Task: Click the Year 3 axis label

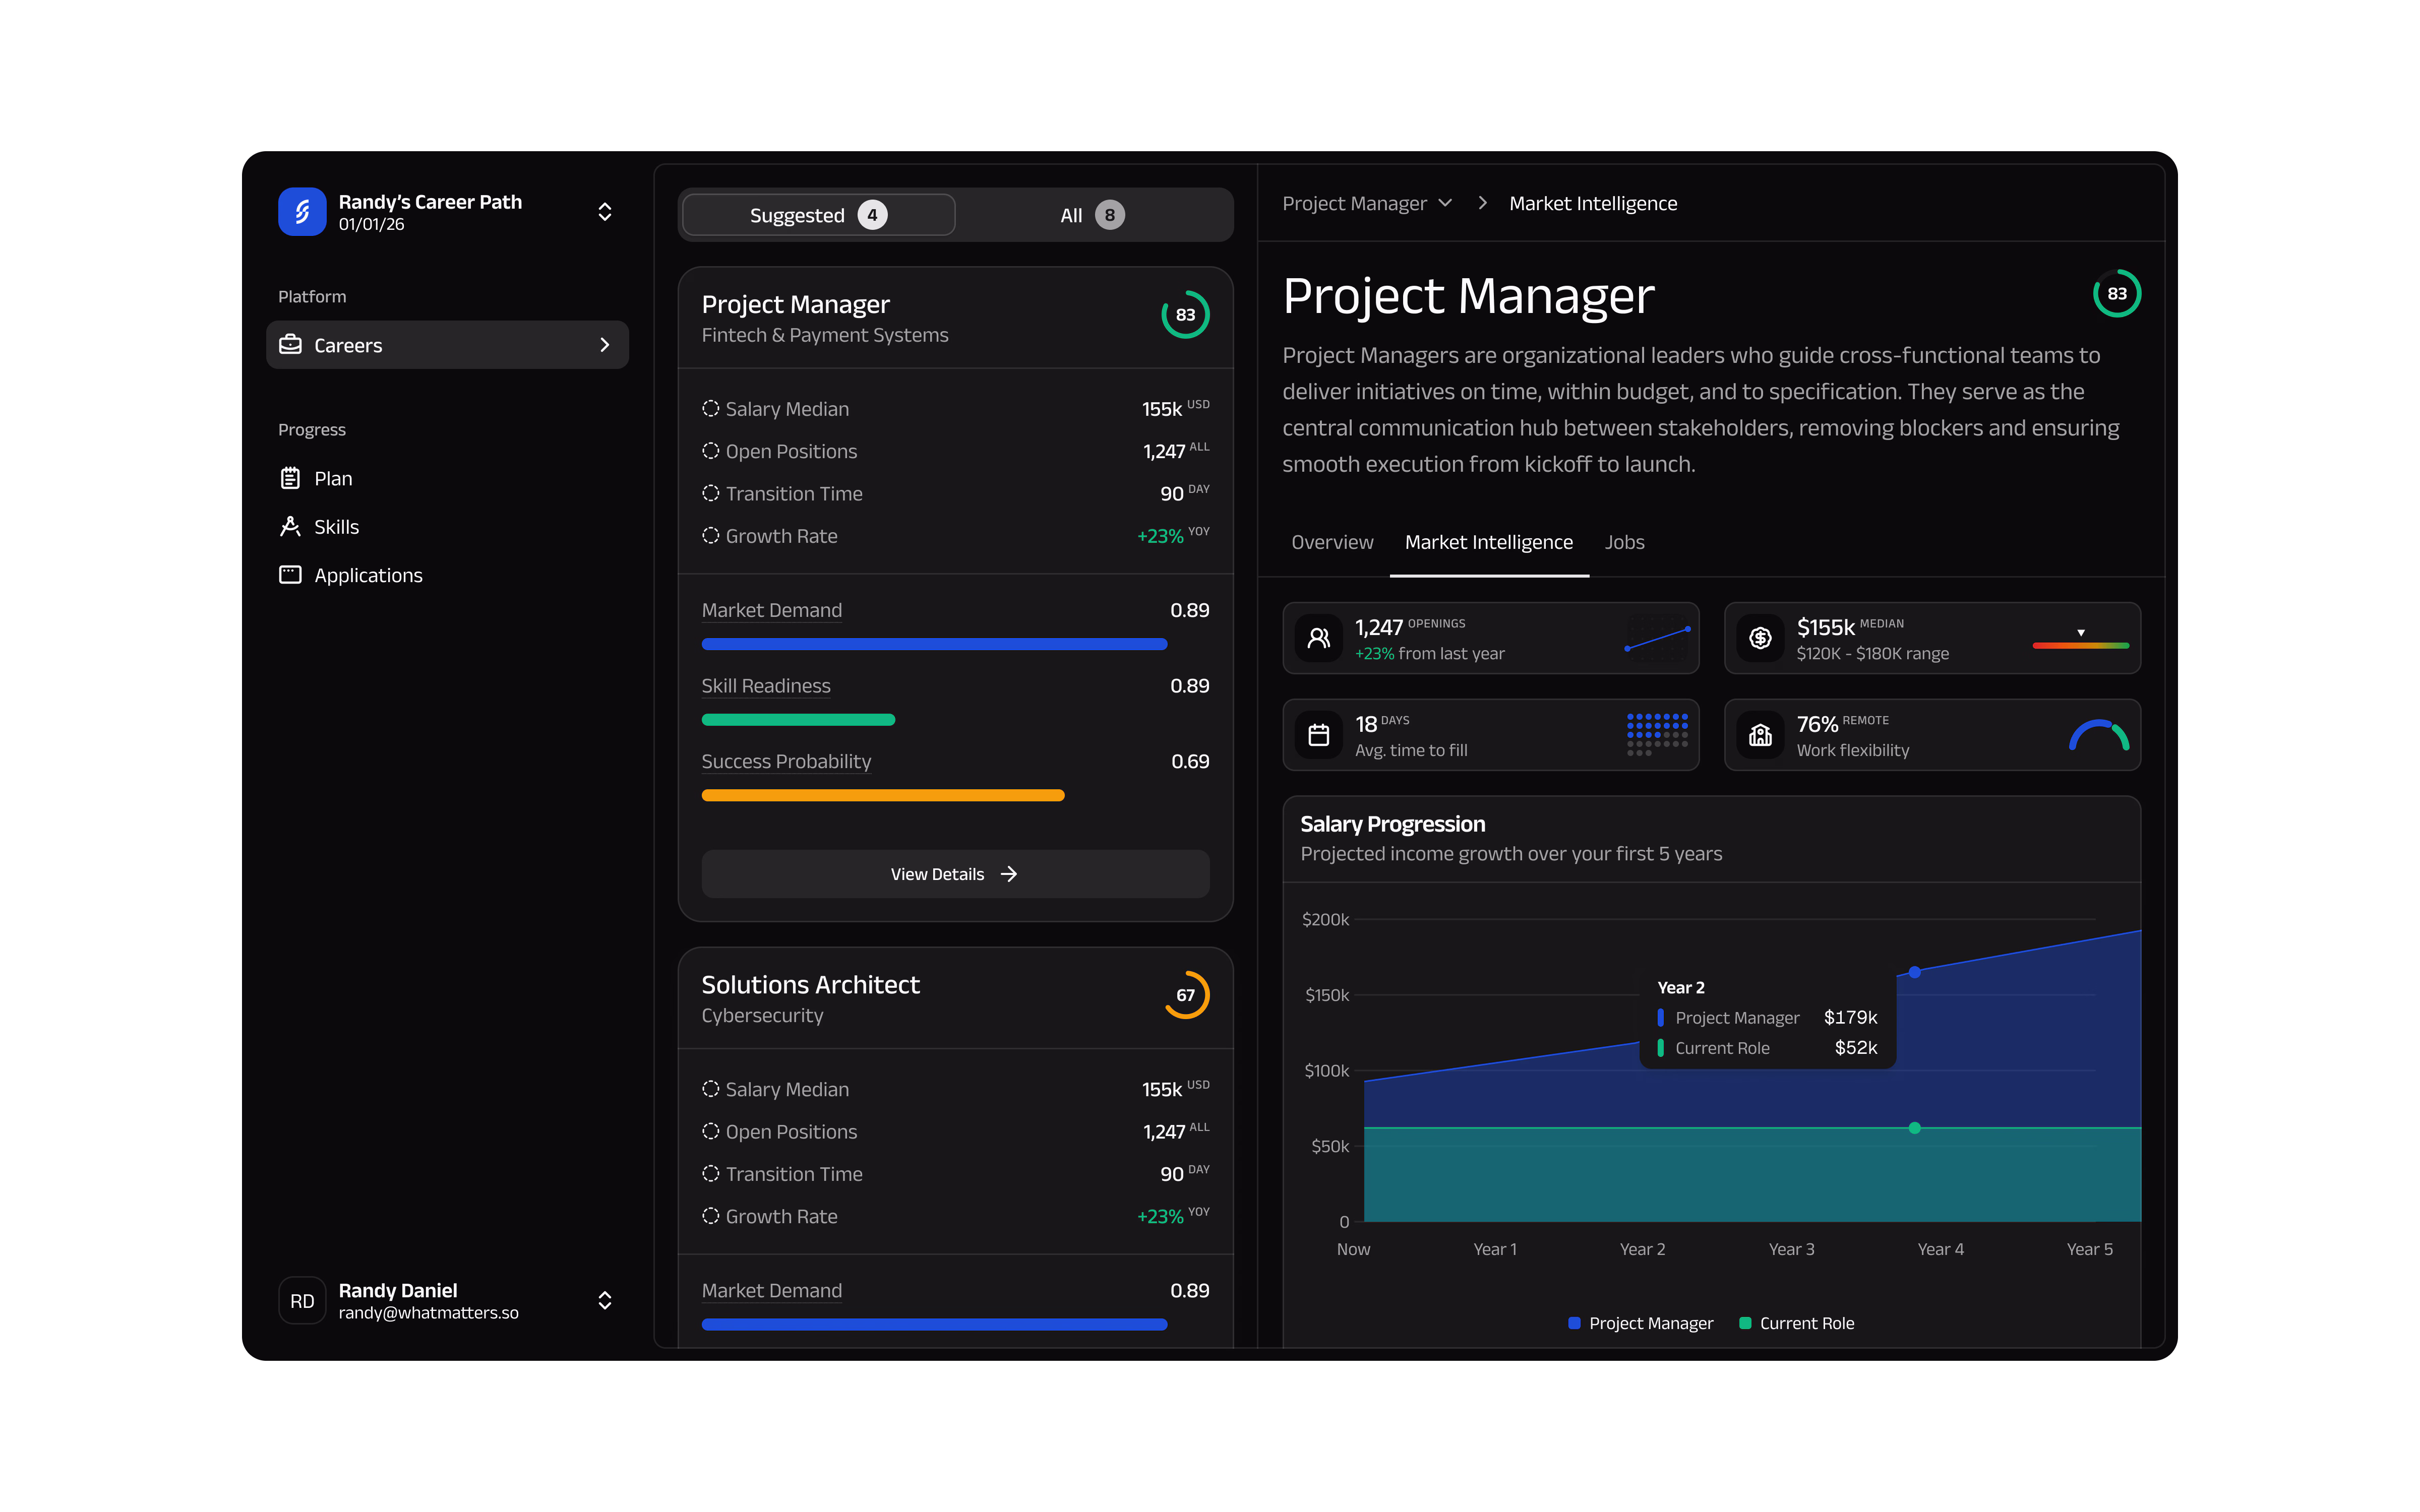Action: tap(1791, 1249)
